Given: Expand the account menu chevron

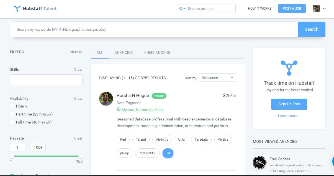Looking at the screenshot, I should coord(324,9).
